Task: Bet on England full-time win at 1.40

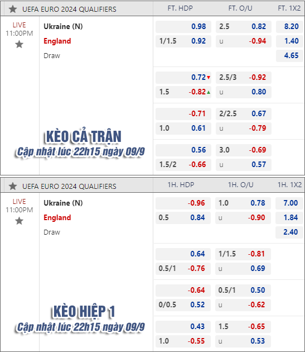Action: [x=290, y=41]
